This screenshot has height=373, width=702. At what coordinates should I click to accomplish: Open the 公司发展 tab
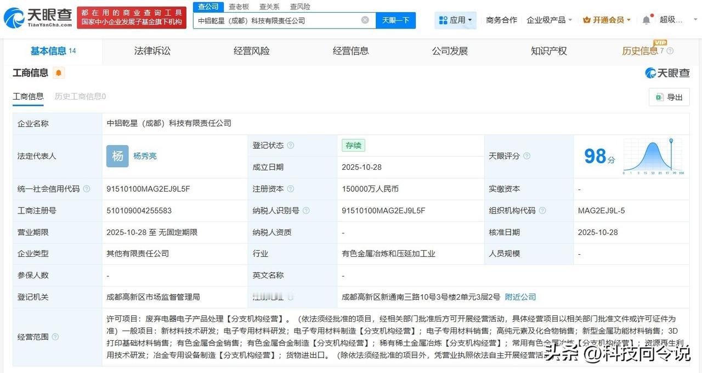coord(450,51)
